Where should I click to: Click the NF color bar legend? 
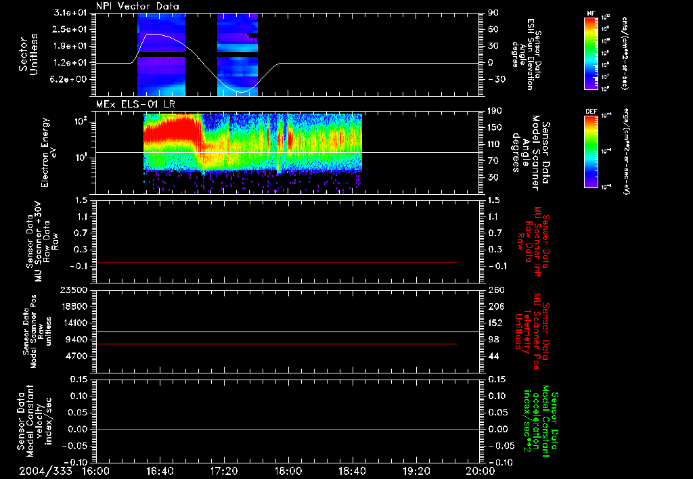point(591,53)
